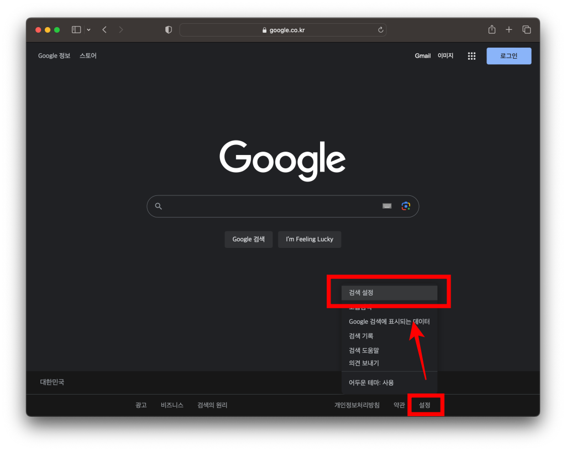Add a new tab with the plus icon
Image resolution: width=566 pixels, height=451 pixels.
click(509, 30)
